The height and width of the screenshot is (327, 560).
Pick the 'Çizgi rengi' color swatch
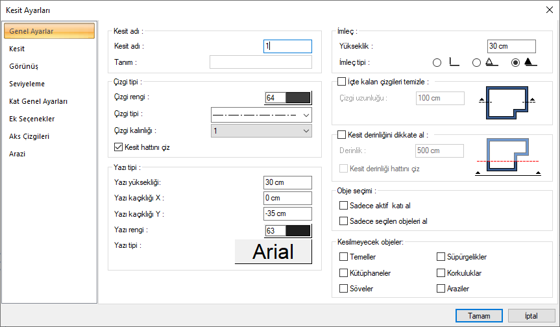289,98
